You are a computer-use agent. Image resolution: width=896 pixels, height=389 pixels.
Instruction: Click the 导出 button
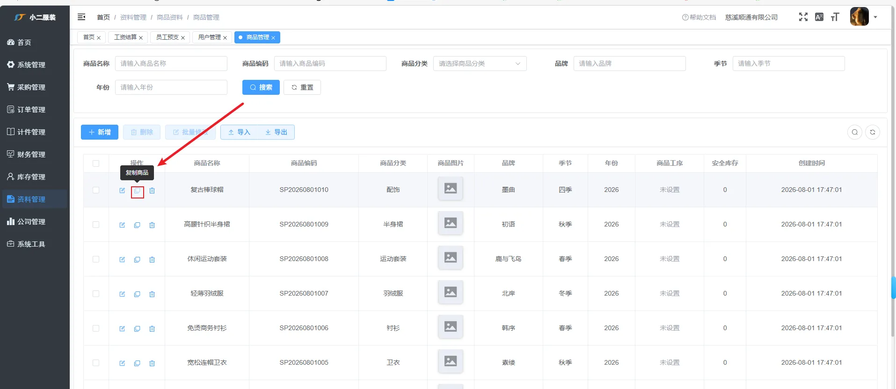pos(276,132)
